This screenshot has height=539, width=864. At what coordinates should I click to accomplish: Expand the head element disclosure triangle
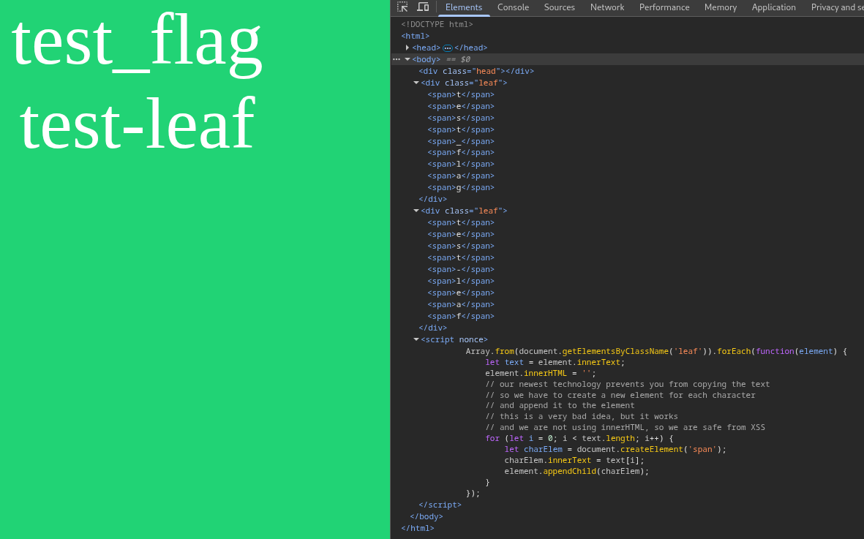coord(407,48)
